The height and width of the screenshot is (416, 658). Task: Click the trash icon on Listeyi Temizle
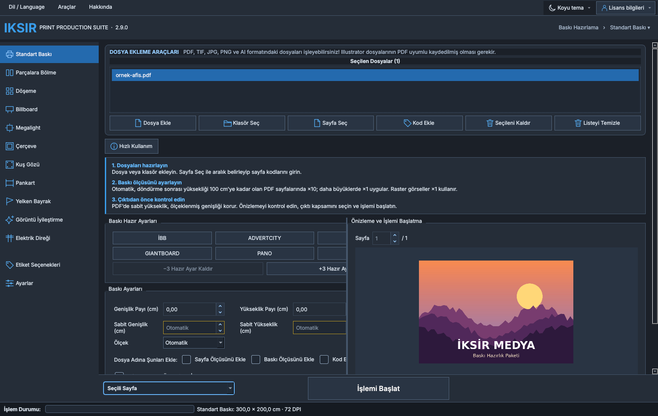pyautogui.click(x=578, y=123)
